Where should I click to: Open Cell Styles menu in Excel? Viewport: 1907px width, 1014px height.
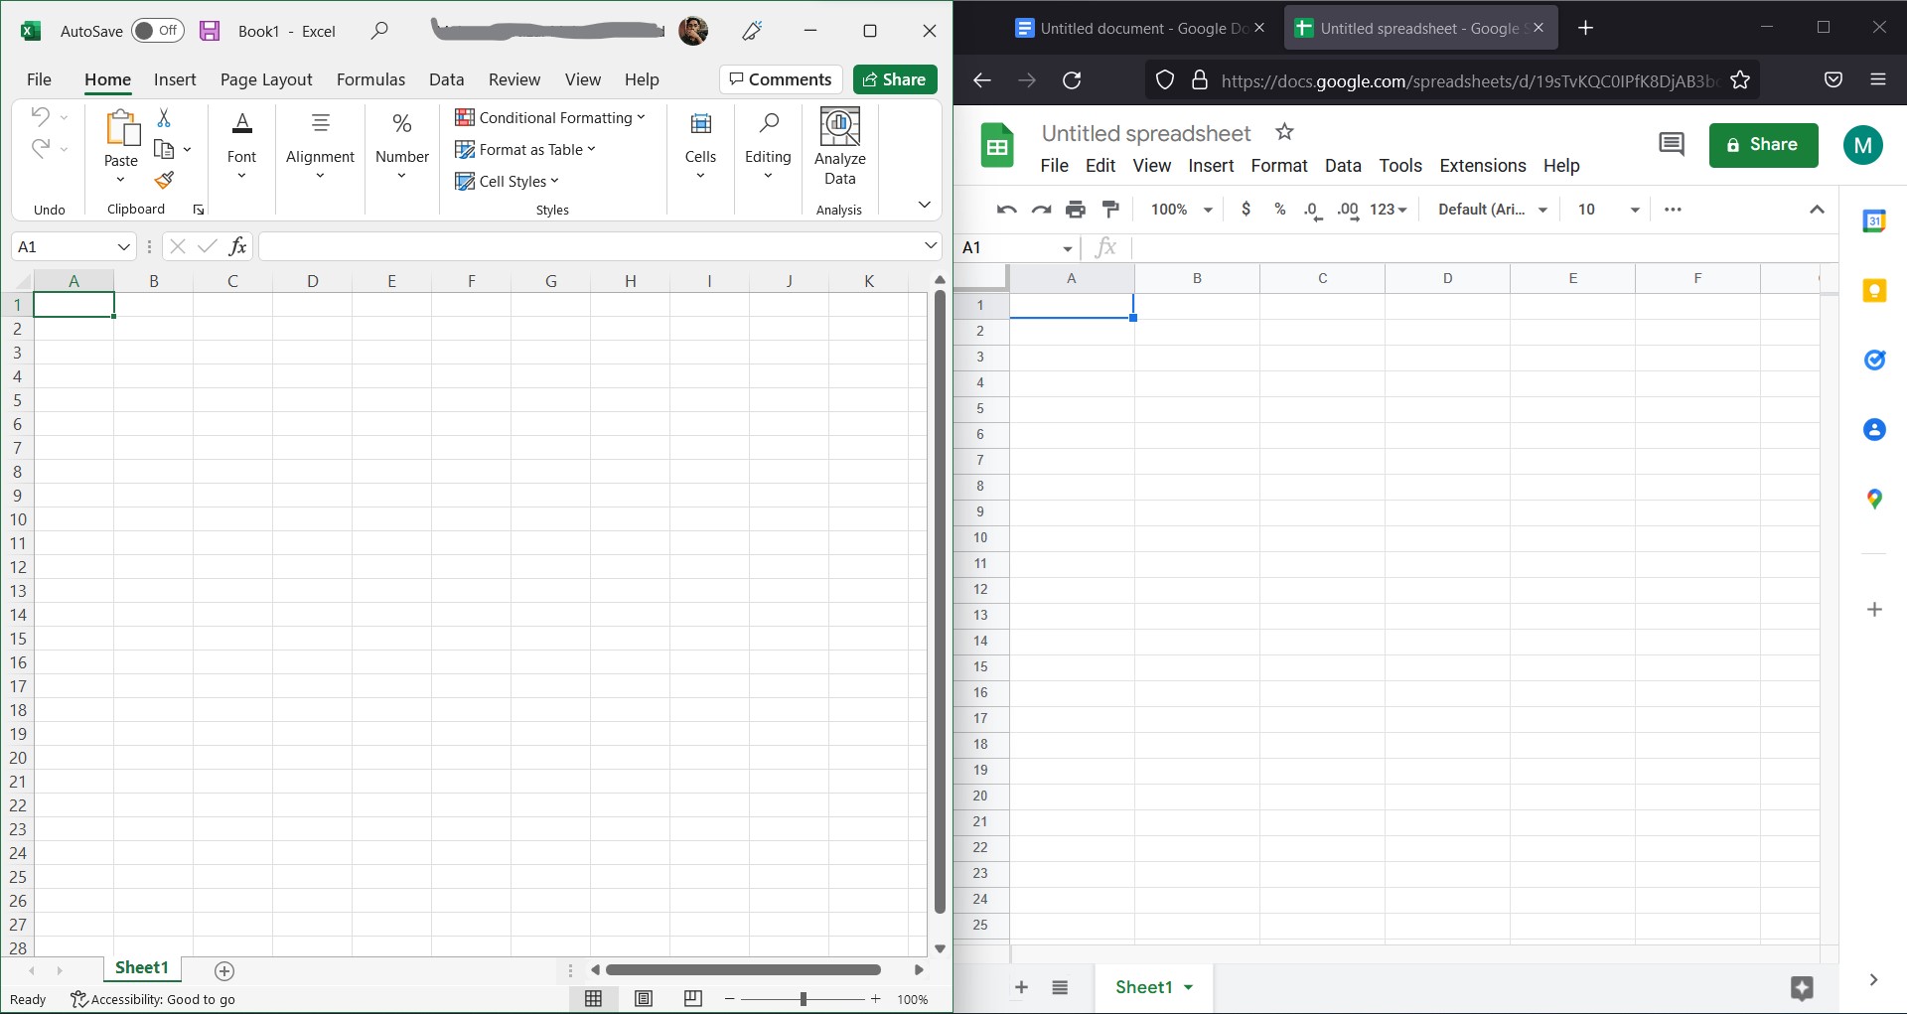pyautogui.click(x=508, y=181)
